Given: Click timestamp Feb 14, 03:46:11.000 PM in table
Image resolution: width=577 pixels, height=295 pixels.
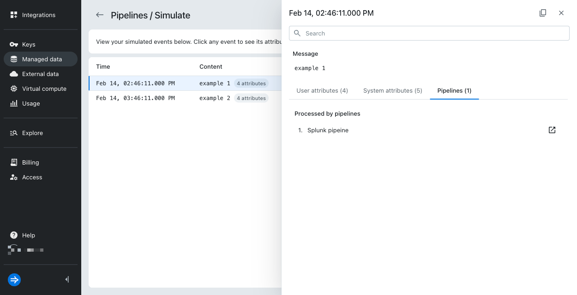Looking at the screenshot, I should [135, 98].
